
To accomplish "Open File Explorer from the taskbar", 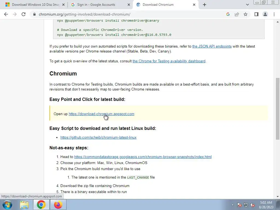I will [24, 205].
